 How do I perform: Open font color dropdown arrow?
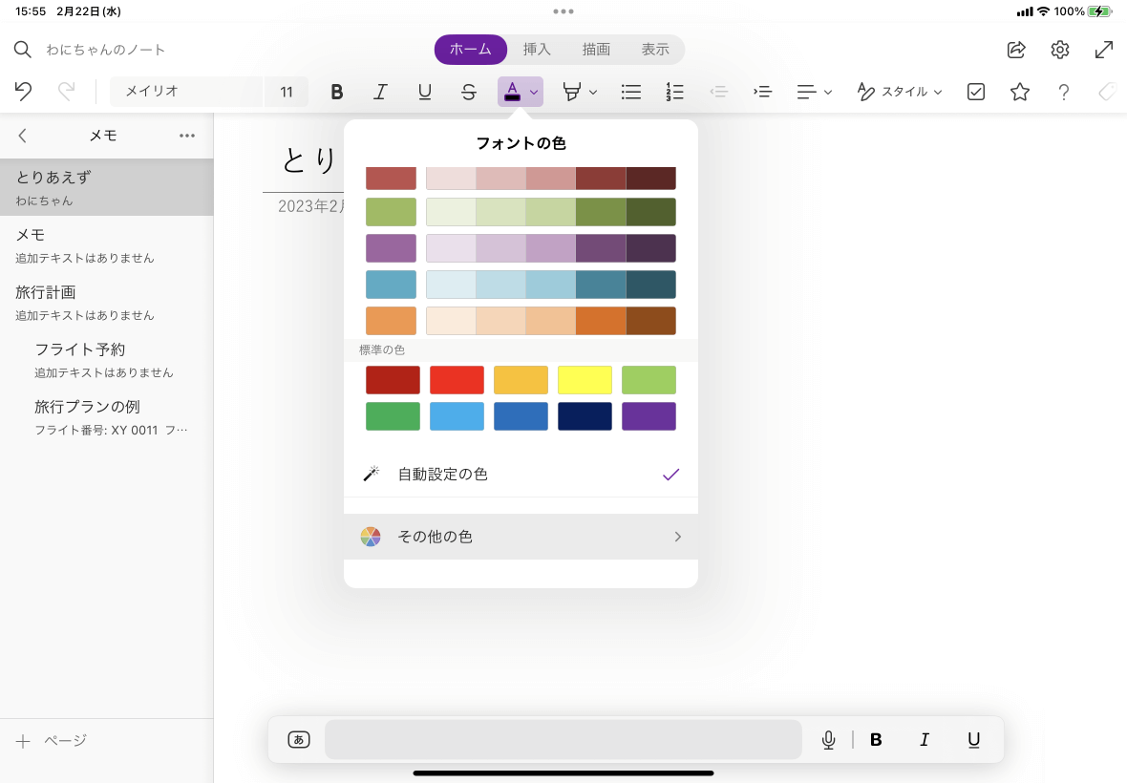click(534, 92)
